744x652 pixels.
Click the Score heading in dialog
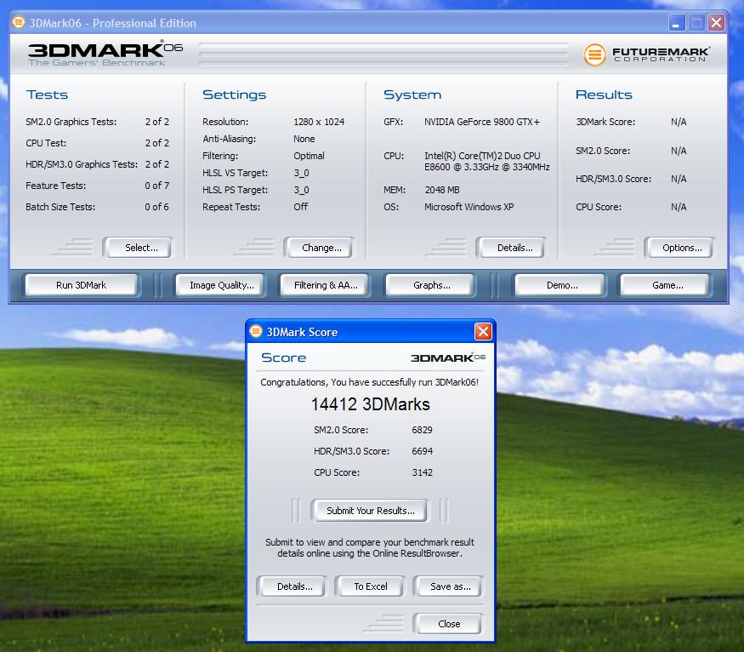(283, 357)
